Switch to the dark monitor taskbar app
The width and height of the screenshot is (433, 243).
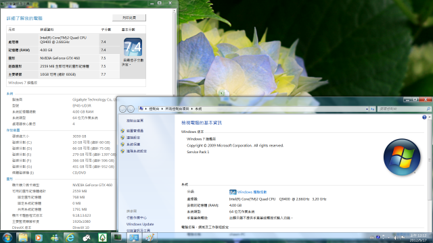point(118,237)
